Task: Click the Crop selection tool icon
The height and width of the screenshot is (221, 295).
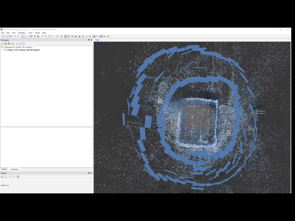Action: (x=61, y=36)
